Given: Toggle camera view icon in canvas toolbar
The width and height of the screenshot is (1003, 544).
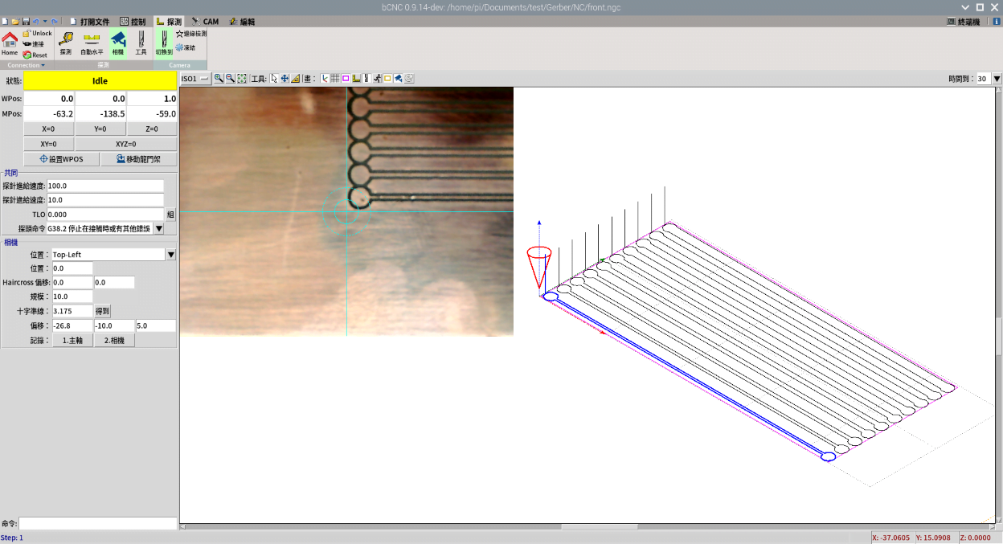Looking at the screenshot, I should (398, 79).
